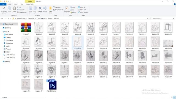Open Local Disk (D:) in navigation pane
Viewport: 176px width, 99px height.
[x=10, y=57]
